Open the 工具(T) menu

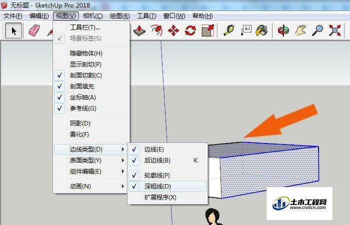coord(146,16)
